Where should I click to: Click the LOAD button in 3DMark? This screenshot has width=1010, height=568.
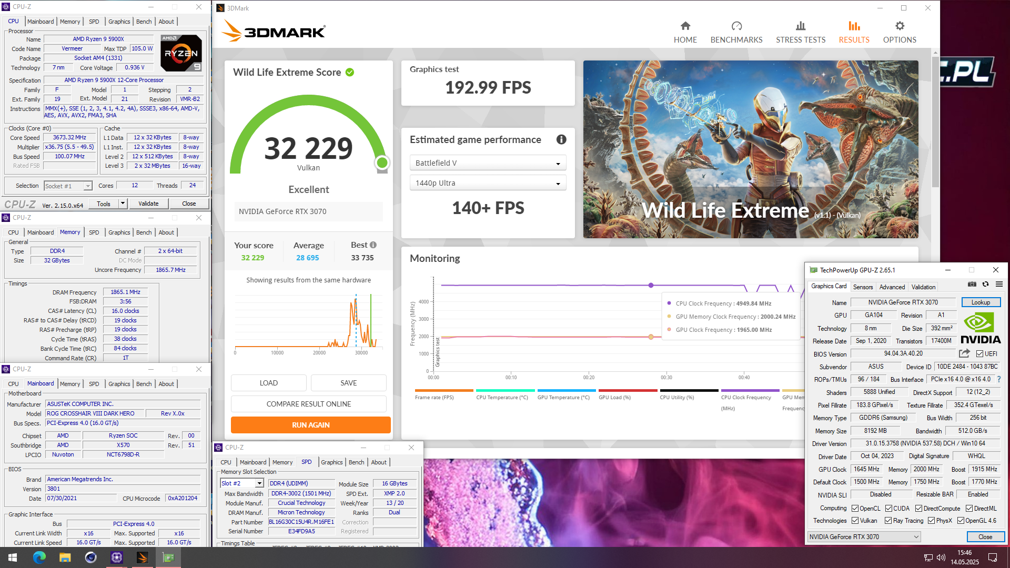point(268,383)
